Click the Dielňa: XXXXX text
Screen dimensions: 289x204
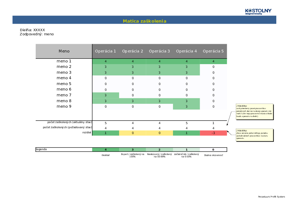[x=33, y=30]
